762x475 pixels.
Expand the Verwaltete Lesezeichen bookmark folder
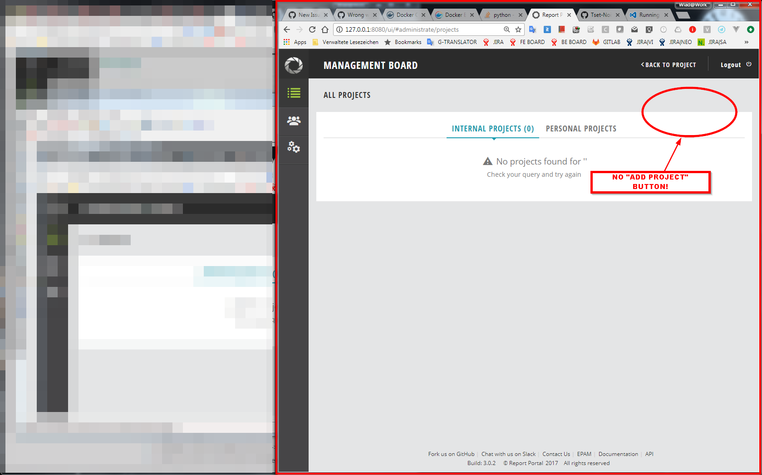point(346,42)
